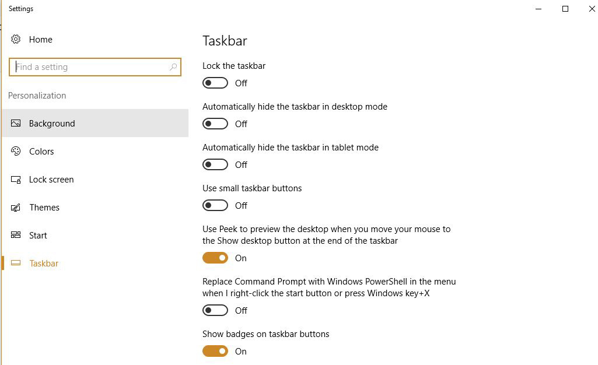This screenshot has height=365, width=598.
Task: Enable Replace Command Prompt with Windows PowerShell
Action: (x=215, y=310)
